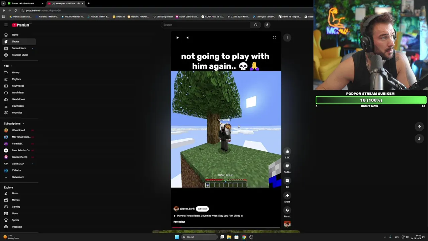The width and height of the screenshot is (428, 241).
Task: Expand Show more subscriptions
Action: click(18, 177)
